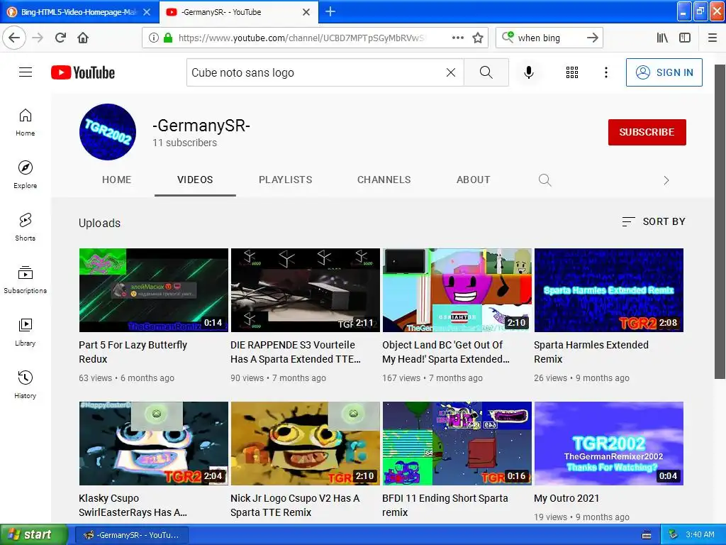Click the 3:40 AM system tray clock

tap(700, 534)
